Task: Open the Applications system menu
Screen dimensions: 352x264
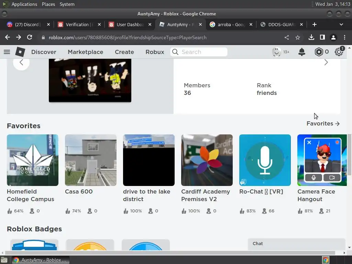Action: tap(24, 4)
